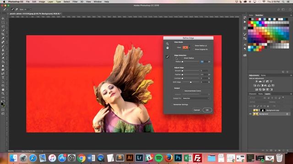Switch to the Styles tab
Screen dimensions: 293x164
263,75
